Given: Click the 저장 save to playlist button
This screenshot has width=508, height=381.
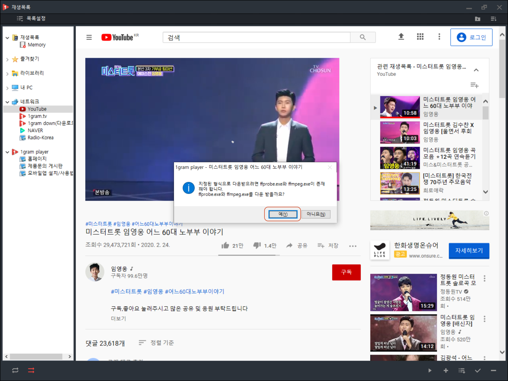Looking at the screenshot, I should [328, 245].
